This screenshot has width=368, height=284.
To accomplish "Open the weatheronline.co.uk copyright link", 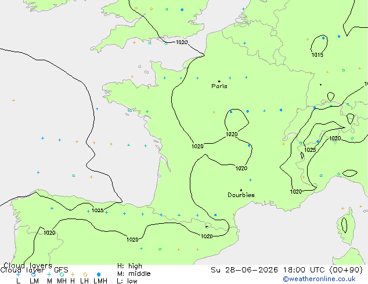I will coord(319,279).
